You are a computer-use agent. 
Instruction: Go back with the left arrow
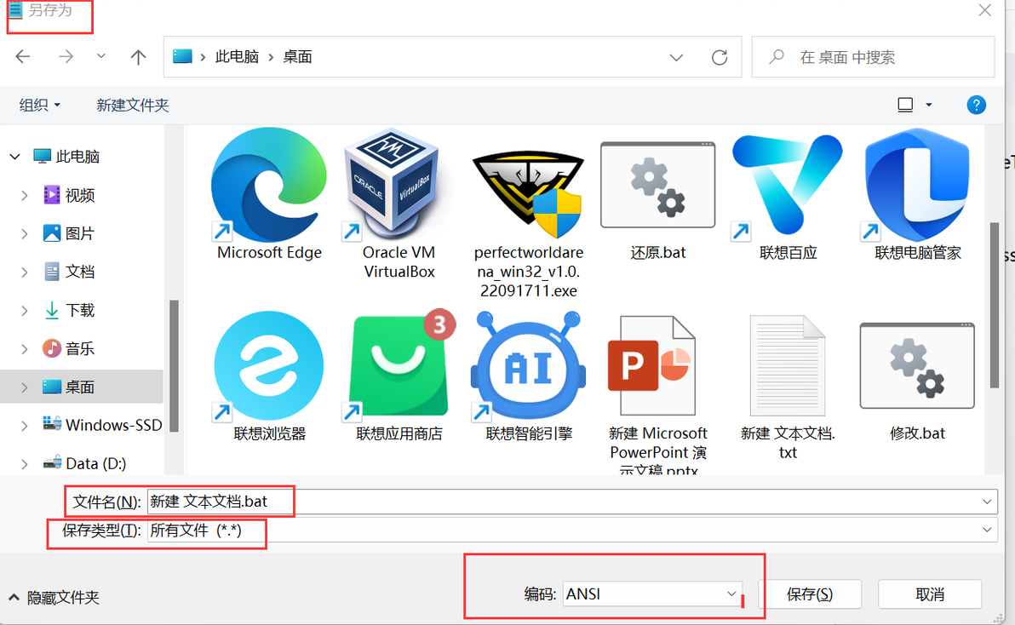point(23,57)
